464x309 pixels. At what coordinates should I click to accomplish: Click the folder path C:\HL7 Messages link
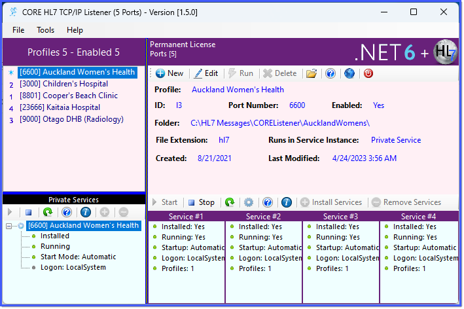pyautogui.click(x=280, y=123)
